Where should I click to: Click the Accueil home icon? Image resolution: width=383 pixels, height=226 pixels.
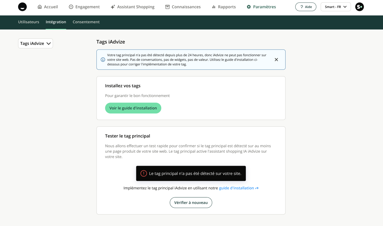[x=40, y=7]
